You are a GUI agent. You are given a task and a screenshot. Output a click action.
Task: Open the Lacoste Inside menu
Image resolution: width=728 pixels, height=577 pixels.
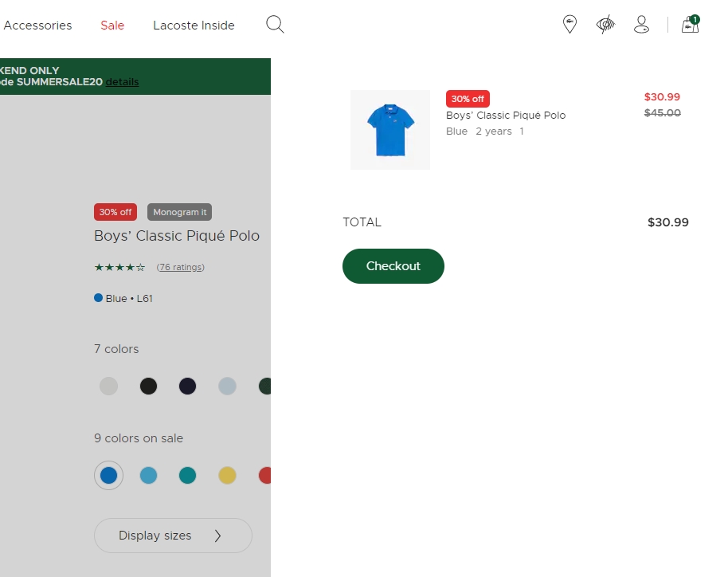[194, 25]
